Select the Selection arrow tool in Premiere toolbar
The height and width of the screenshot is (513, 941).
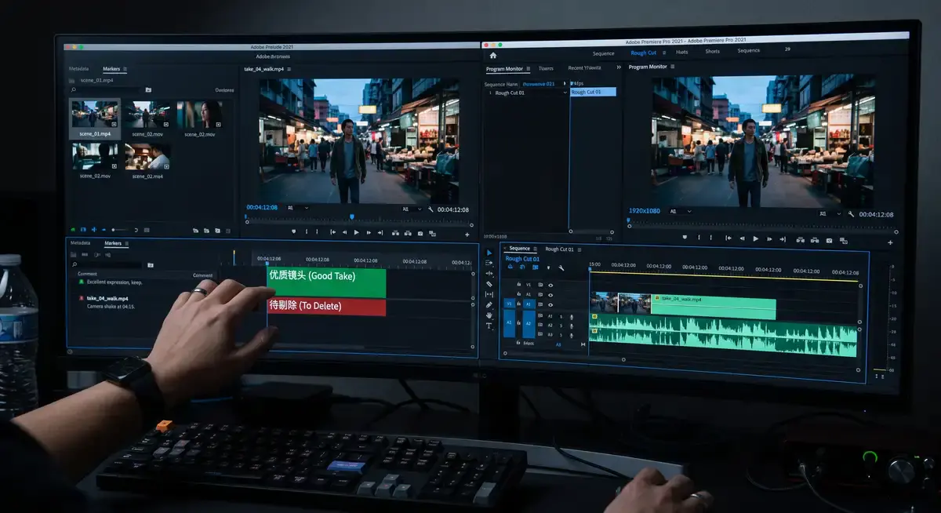(489, 253)
